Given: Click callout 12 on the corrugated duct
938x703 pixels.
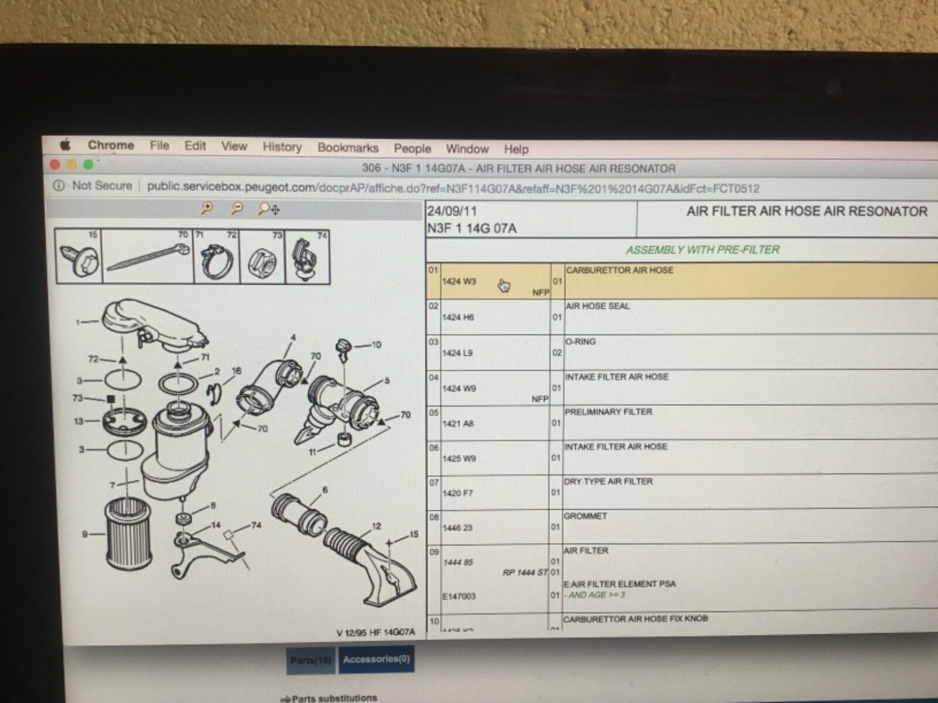Looking at the screenshot, I should coord(376,526).
